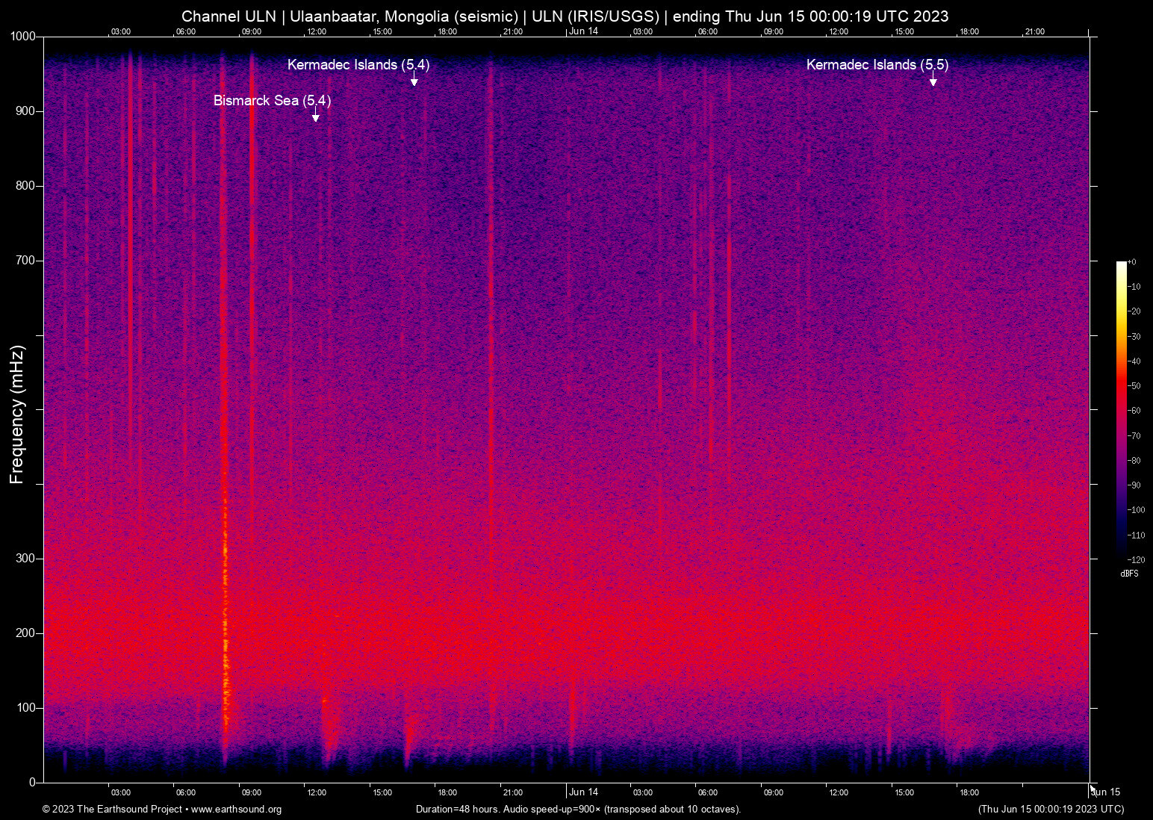This screenshot has height=820, width=1153.
Task: Click the first 03:00 tick on top axis
Action: pyautogui.click(x=121, y=31)
